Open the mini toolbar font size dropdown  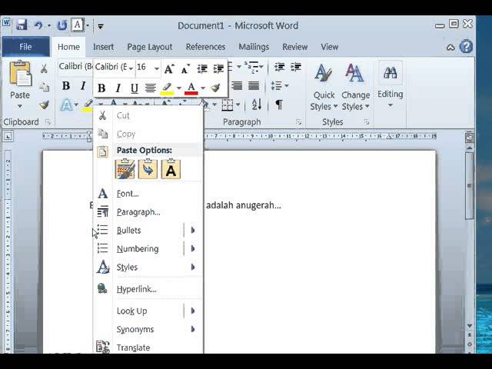(156, 68)
